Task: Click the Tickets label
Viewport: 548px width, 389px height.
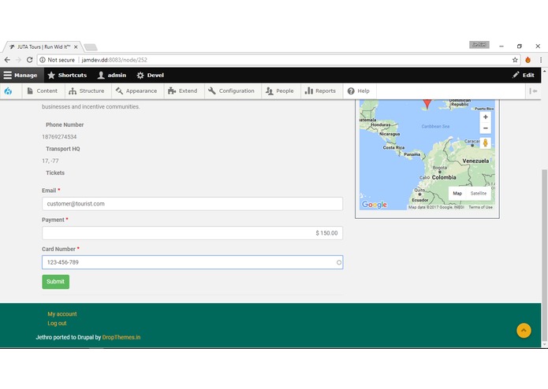Action: tap(55, 172)
